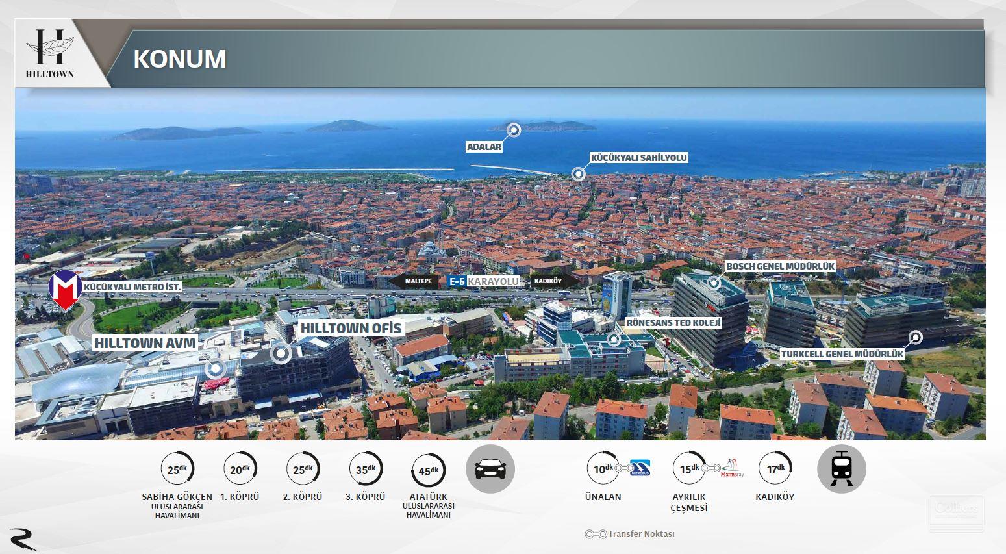The image size is (1006, 554).
Task: Click the 17 dk Kadıköy time circle
Action: (x=775, y=468)
